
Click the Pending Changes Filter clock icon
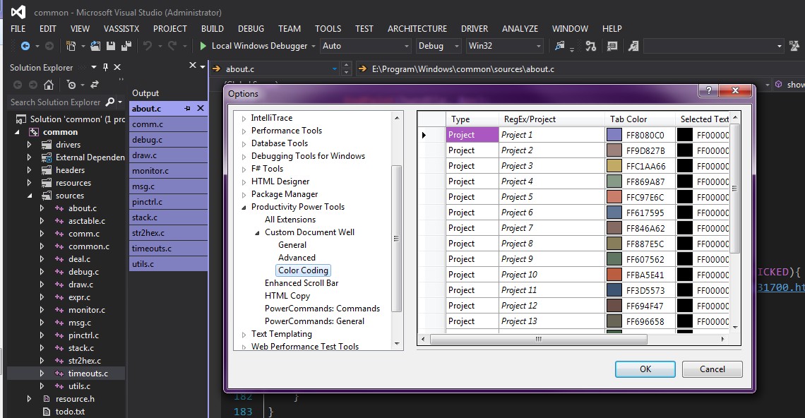pos(71,84)
